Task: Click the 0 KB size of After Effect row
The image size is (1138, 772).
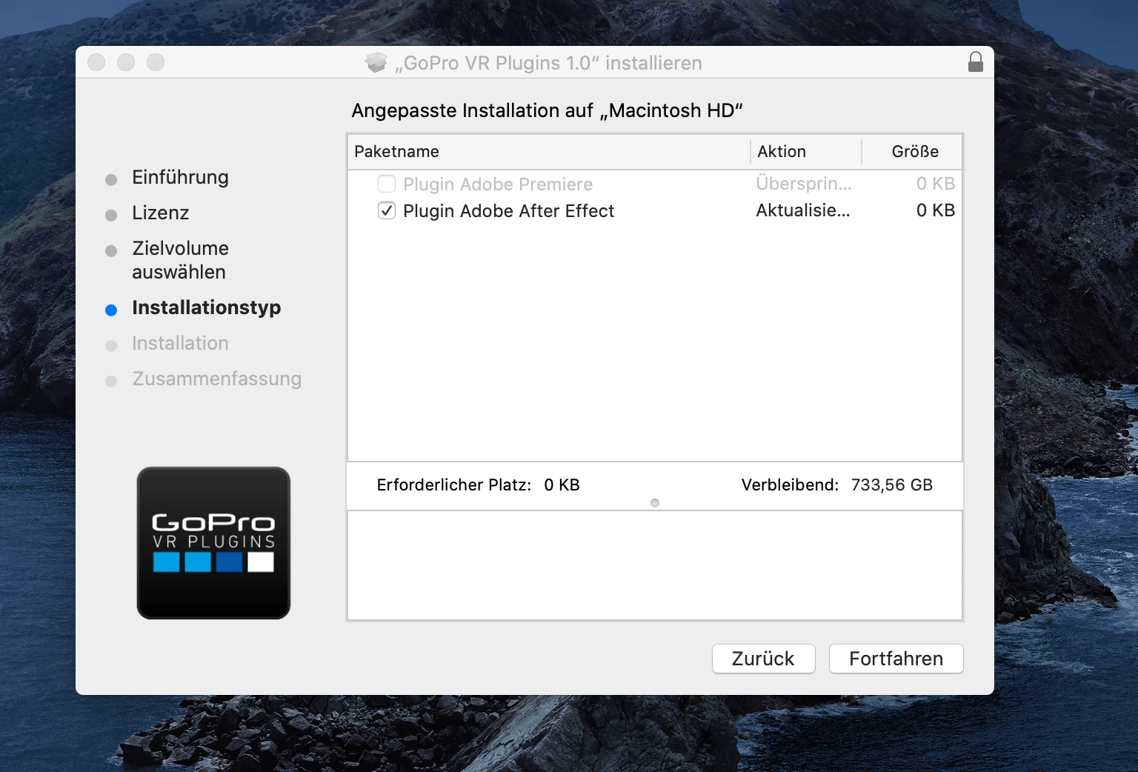Action: pos(936,210)
